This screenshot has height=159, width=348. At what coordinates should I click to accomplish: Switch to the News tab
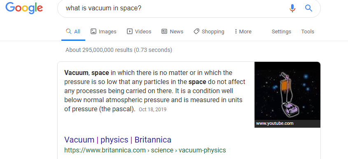tap(172, 32)
